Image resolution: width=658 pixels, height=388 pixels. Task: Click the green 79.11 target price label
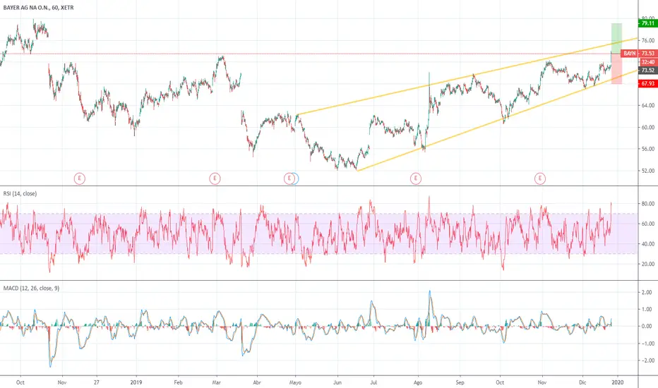click(x=648, y=23)
